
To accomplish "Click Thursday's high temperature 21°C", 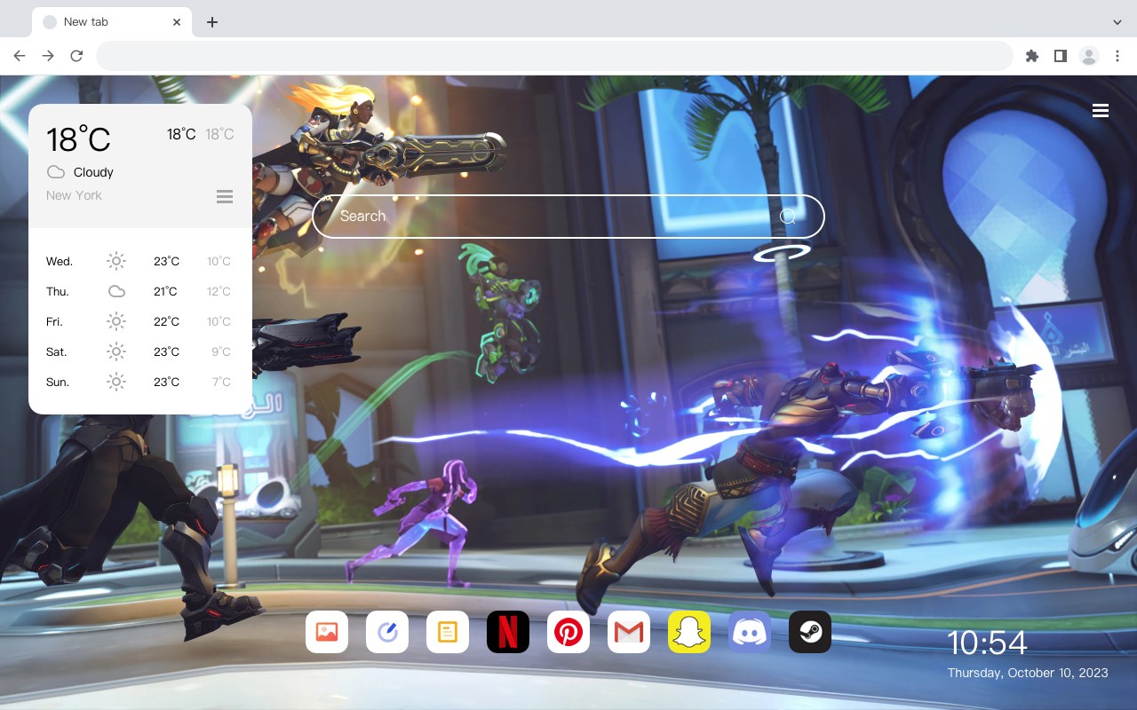I will pyautogui.click(x=166, y=291).
